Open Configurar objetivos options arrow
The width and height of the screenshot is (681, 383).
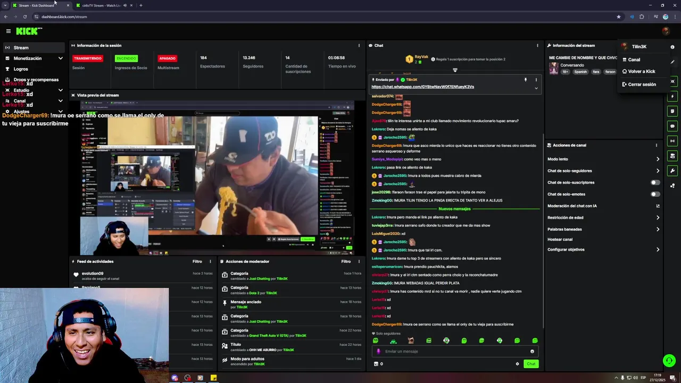tap(658, 249)
